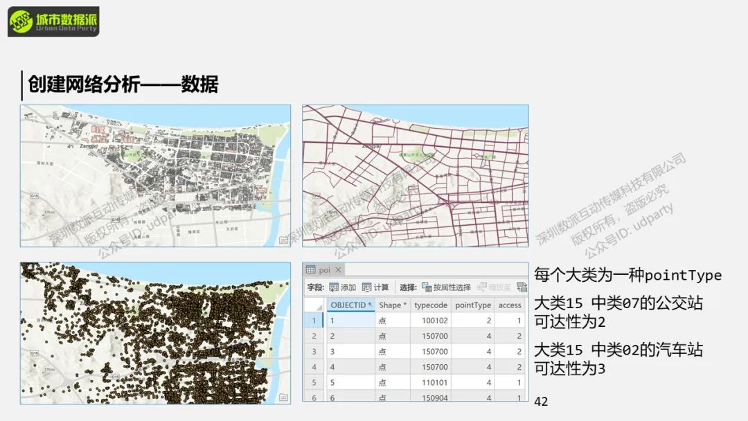Click select-all corner cell of table
Viewport: 748px width, 421px height.
[314, 305]
